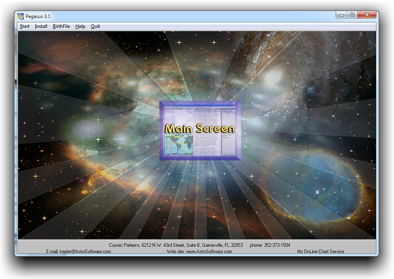Viewport: 394px width, 279px height.
Task: Open My OnLine Chart Service
Action: click(320, 251)
